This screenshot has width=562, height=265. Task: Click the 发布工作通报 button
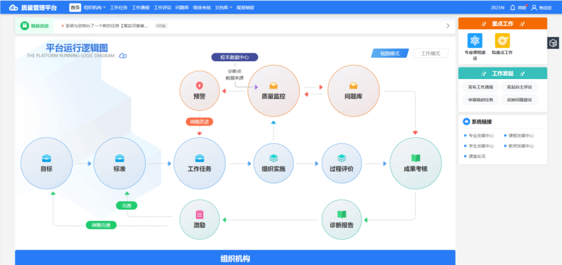point(481,87)
